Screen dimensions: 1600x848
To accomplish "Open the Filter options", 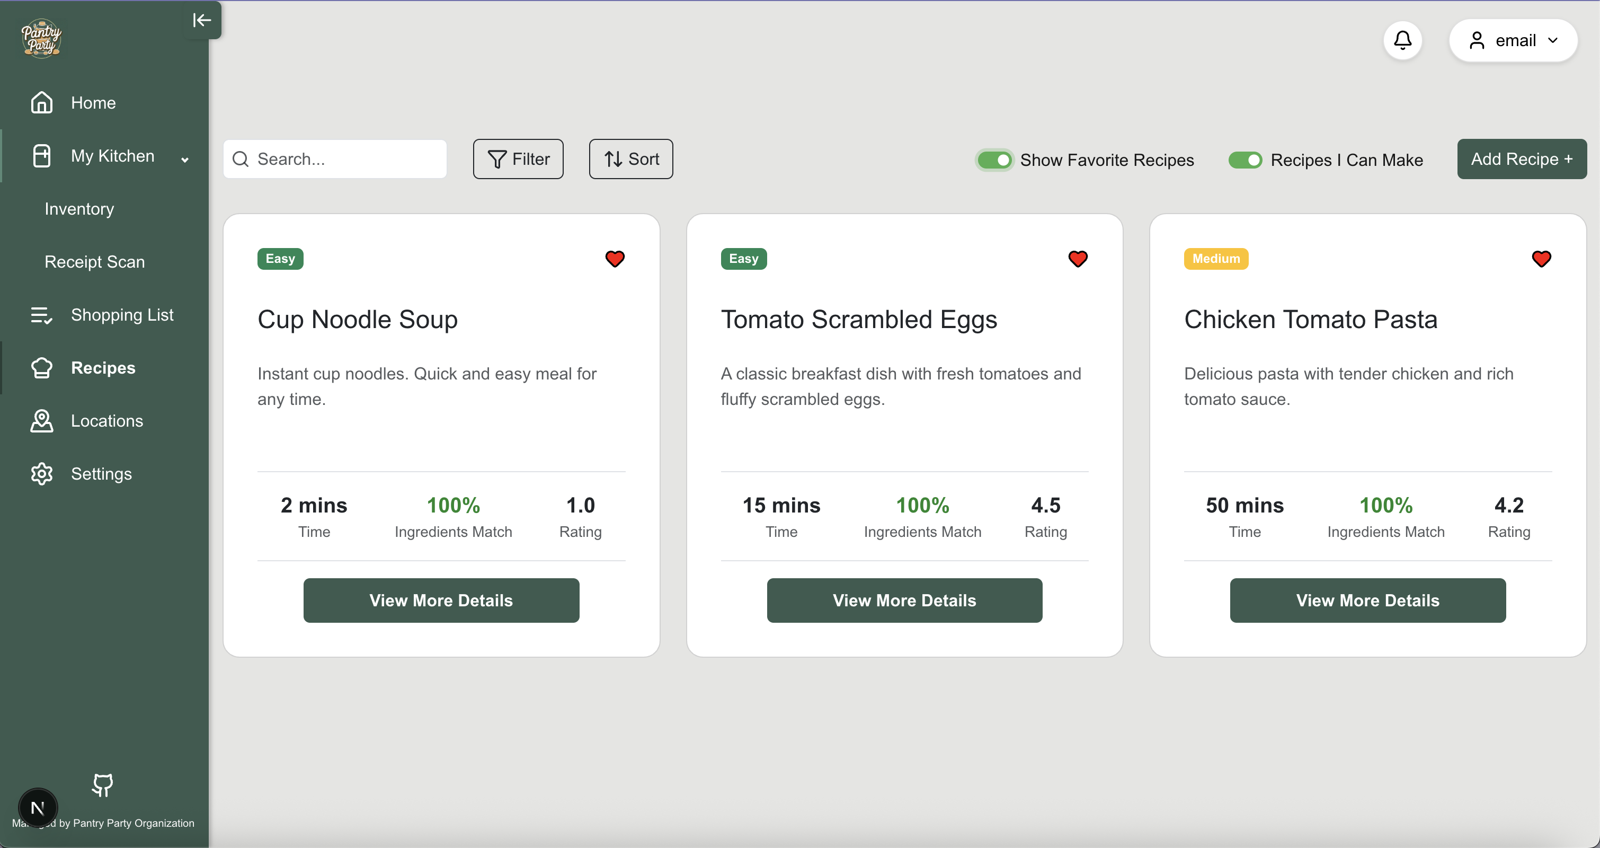I will (518, 159).
